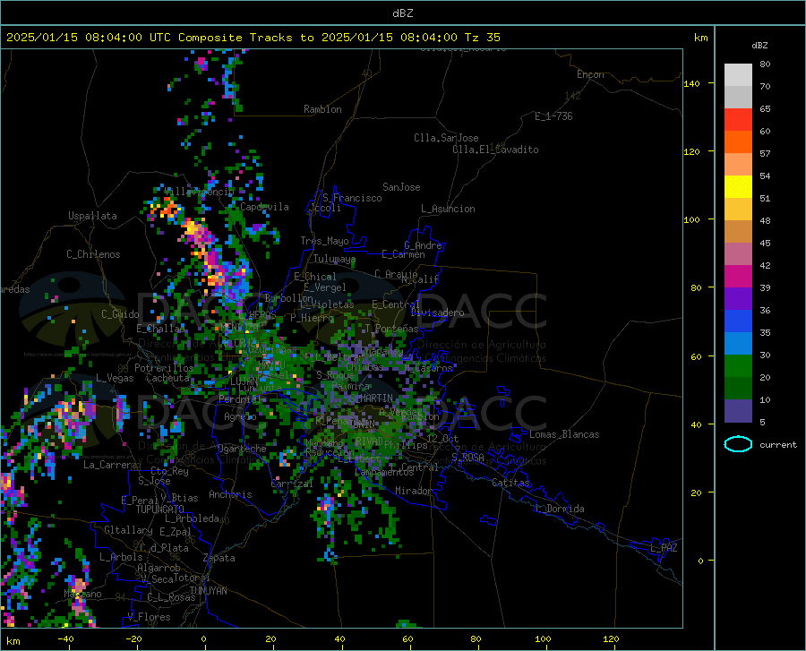Viewport: 806px width, 651px height.
Task: Click the Cacheuta map label
Action: point(167,378)
